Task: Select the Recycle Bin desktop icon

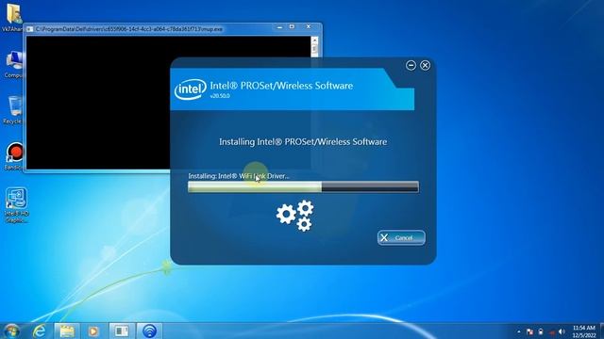Action: tap(14, 110)
